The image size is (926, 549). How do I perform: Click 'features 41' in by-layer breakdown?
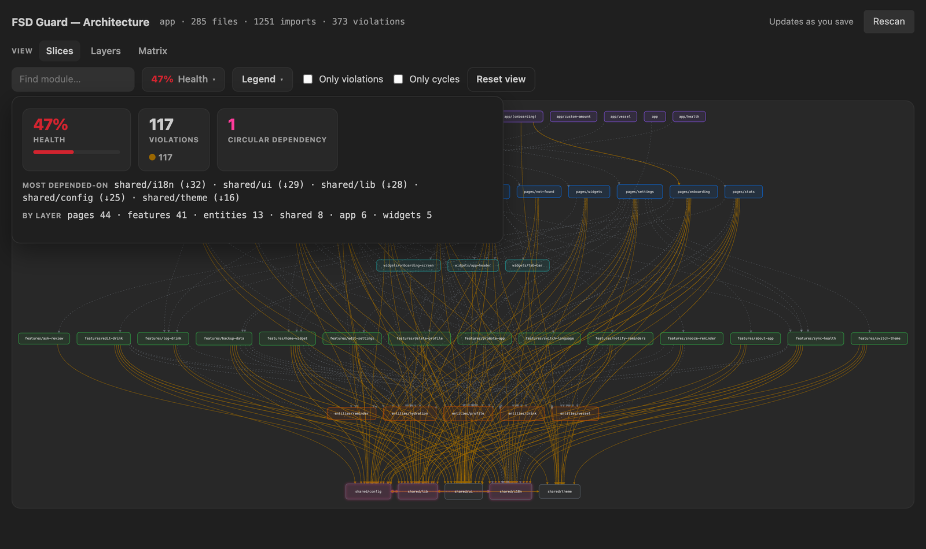pyautogui.click(x=157, y=215)
